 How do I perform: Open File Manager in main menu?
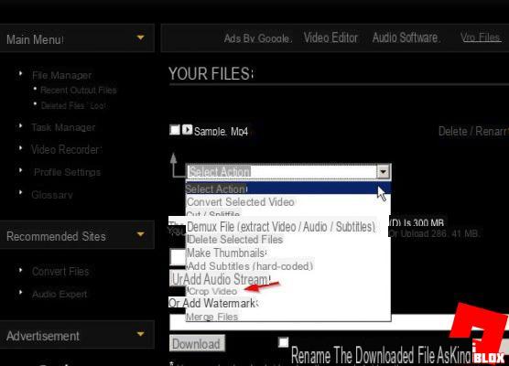61,75
